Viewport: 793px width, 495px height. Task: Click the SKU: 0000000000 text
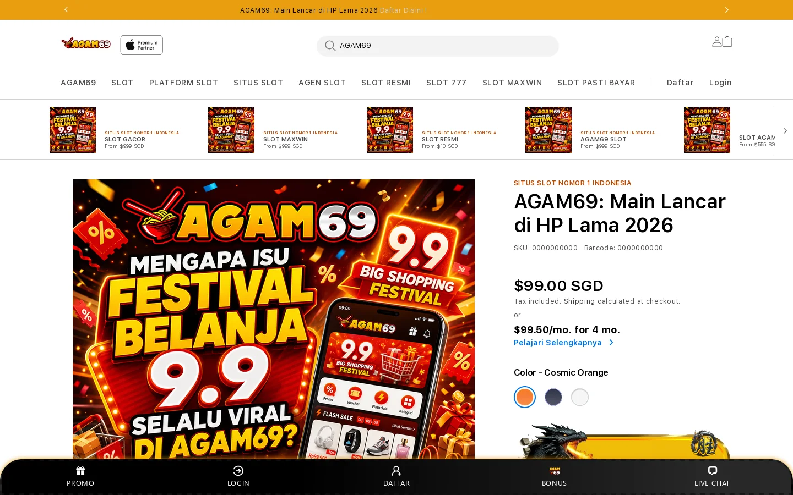click(x=546, y=248)
